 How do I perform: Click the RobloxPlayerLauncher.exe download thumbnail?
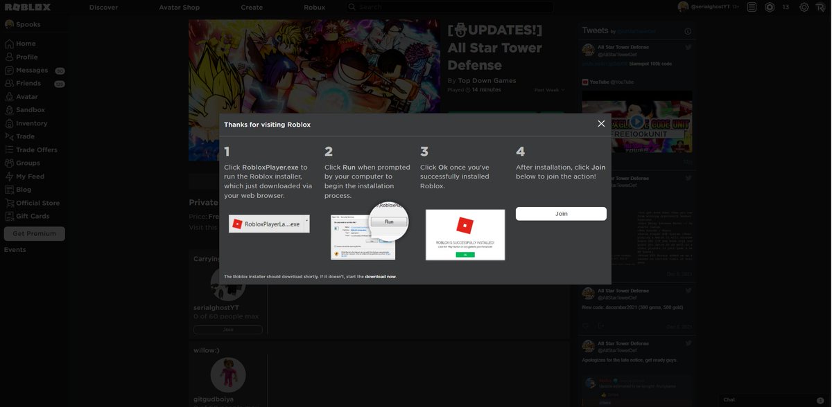click(x=269, y=224)
